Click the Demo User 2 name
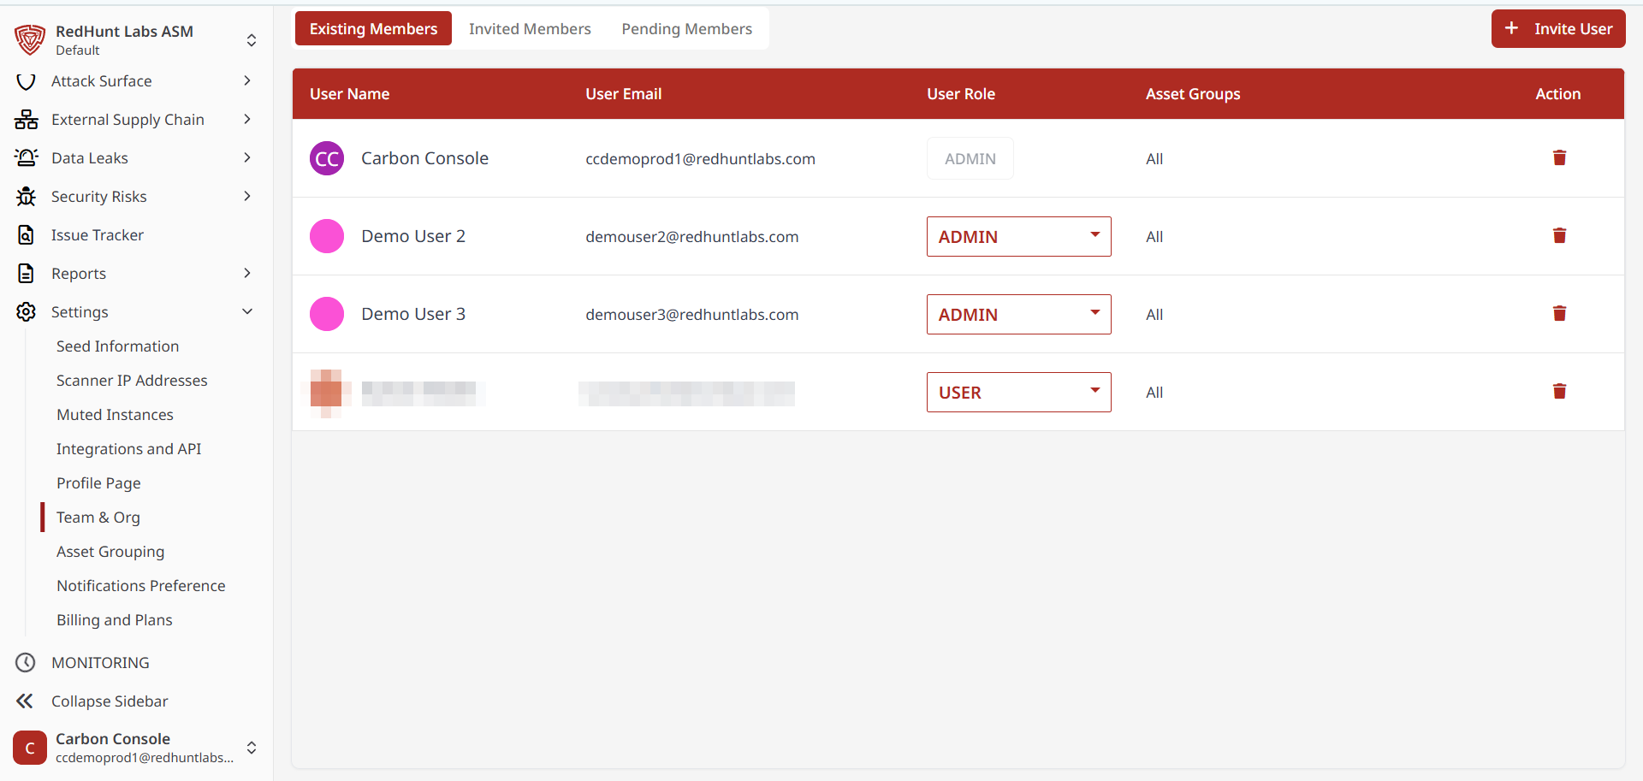 point(413,236)
